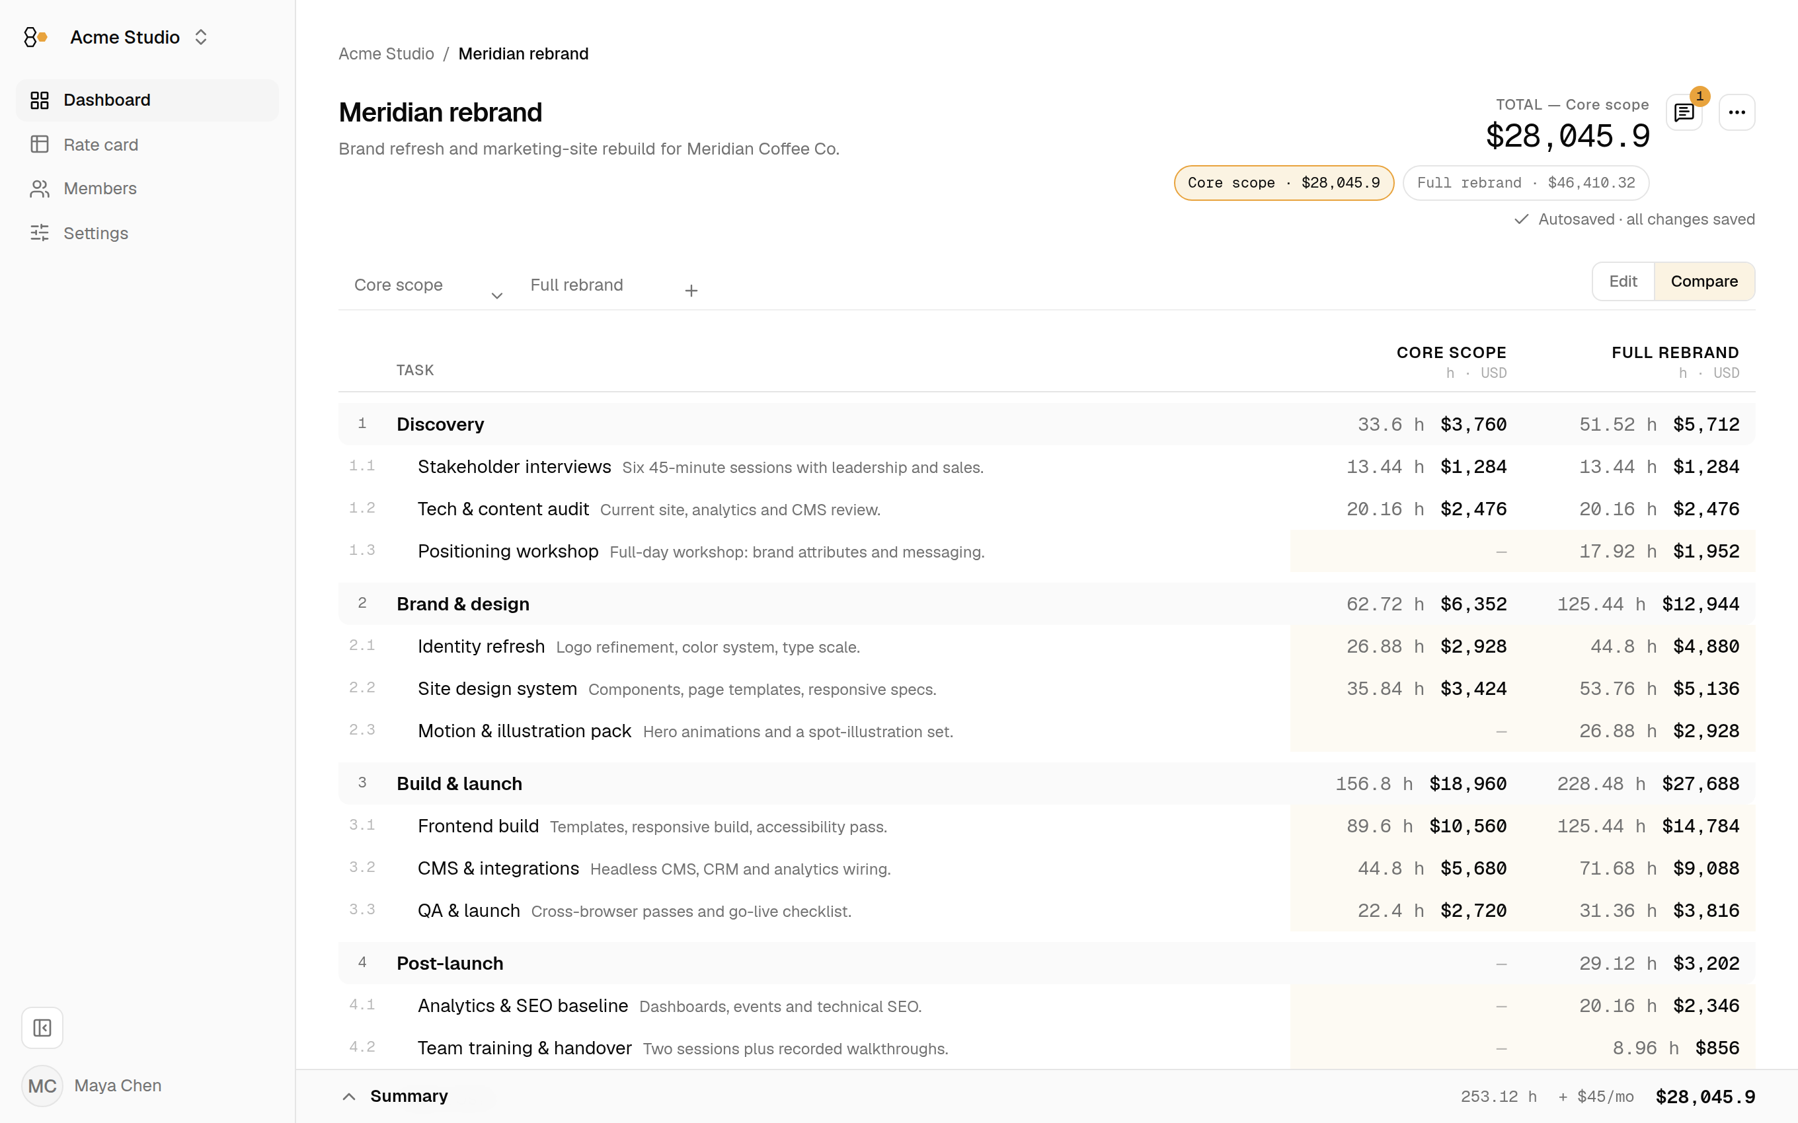1798x1123 pixels.
Task: Select Dashboard in the sidebar
Action: [147, 100]
